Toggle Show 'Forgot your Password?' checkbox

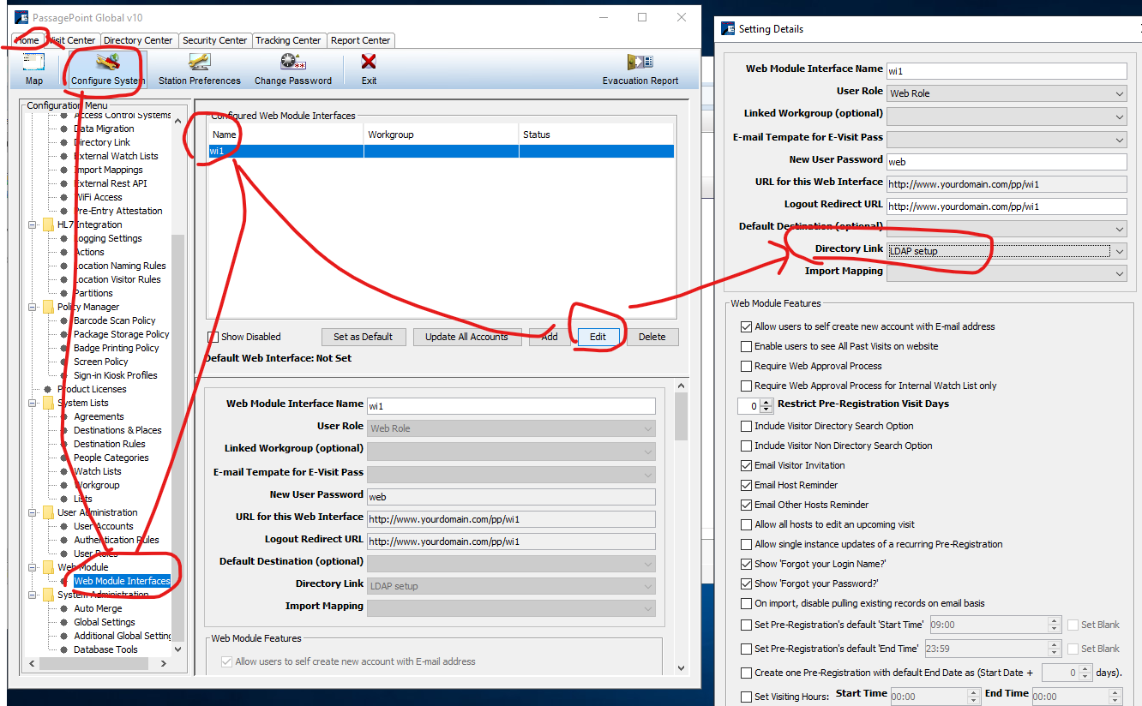point(746,583)
